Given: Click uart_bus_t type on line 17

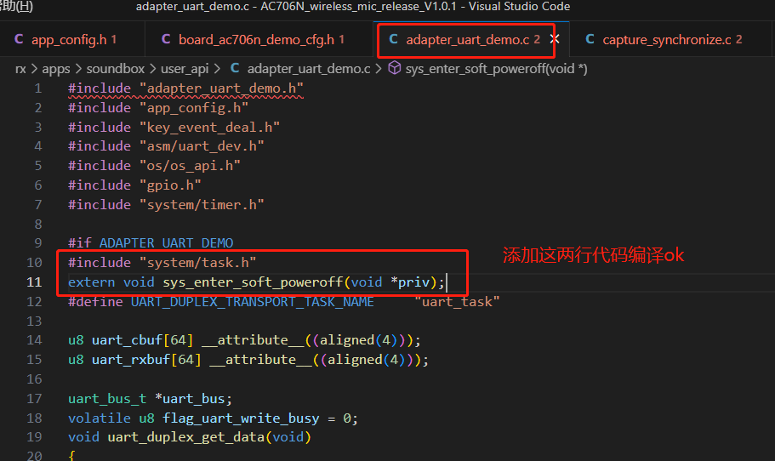Looking at the screenshot, I should tap(107, 399).
